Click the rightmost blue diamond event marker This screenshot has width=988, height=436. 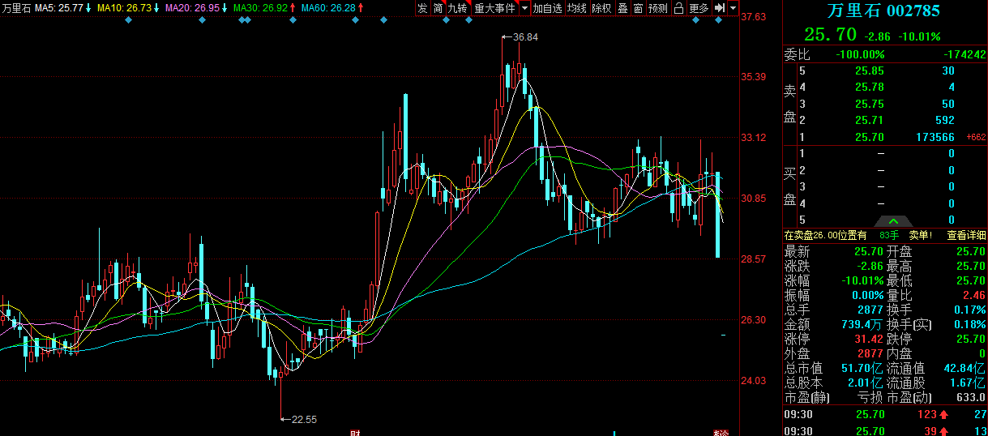tap(719, 20)
